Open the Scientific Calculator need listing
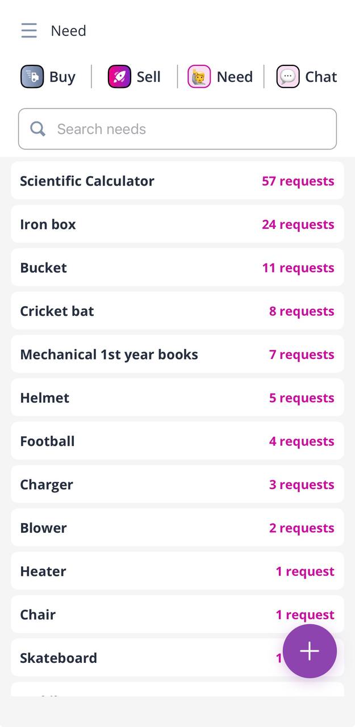355x727 pixels. coord(87,181)
